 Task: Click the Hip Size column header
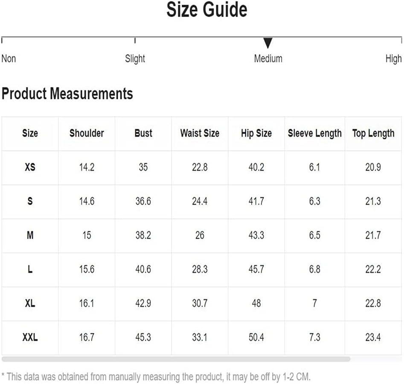(256, 133)
